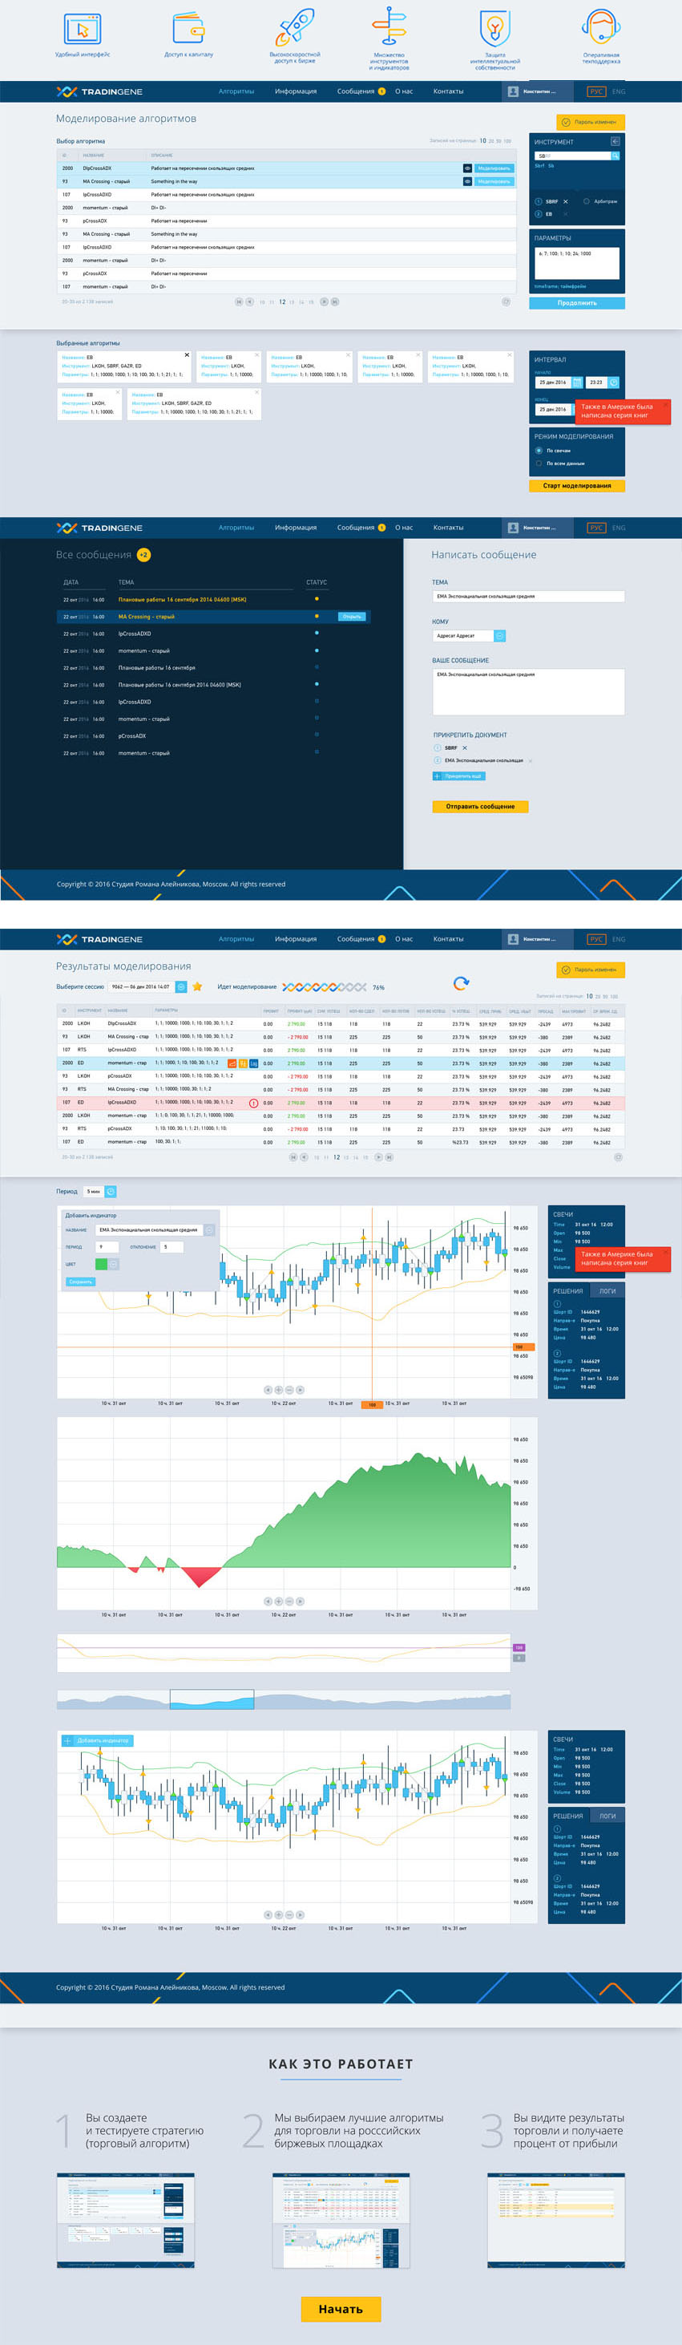
Task: Jump to first page in algorithm selection pagination
Action: pos(239,302)
